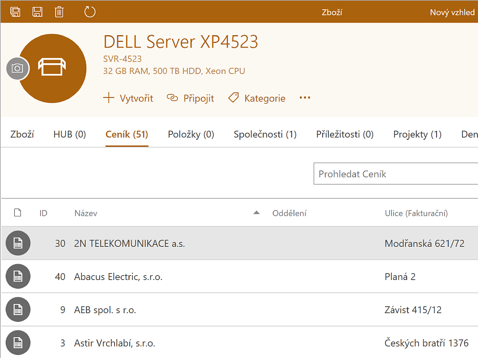
Task: Open the three-dot more actions menu
Action: pyautogui.click(x=305, y=98)
